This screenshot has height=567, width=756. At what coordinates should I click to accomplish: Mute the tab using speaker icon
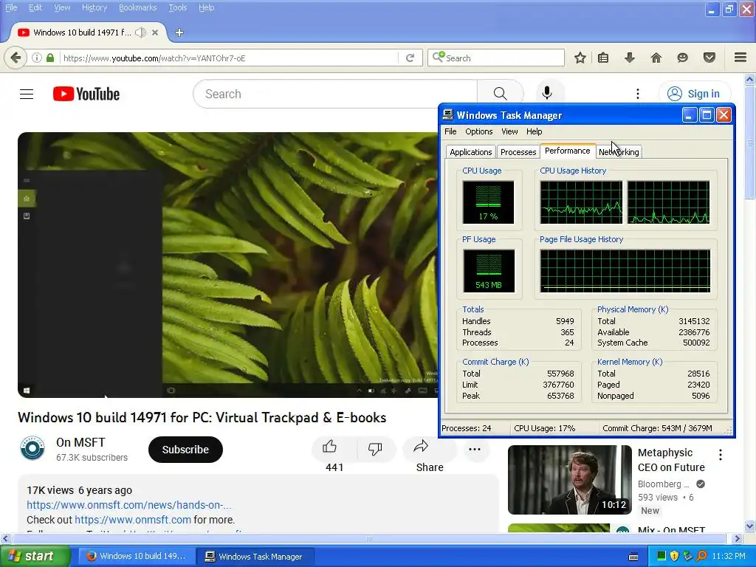pos(140,32)
